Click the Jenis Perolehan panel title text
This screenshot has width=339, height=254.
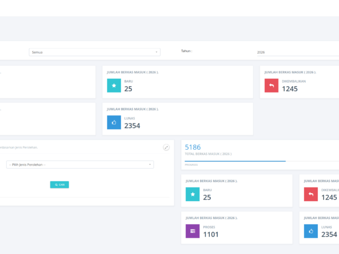coord(19,148)
